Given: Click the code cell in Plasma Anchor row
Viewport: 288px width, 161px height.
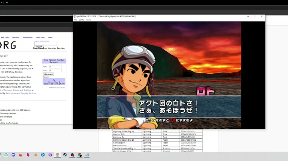Looking at the screenshot, I should point(191,145).
